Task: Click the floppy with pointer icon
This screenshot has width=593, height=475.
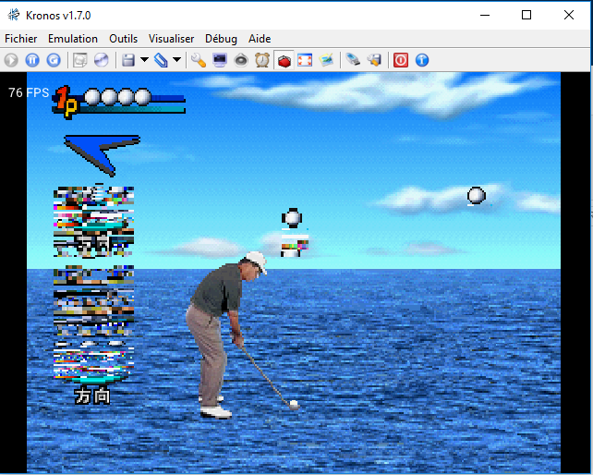Action: tap(374, 60)
